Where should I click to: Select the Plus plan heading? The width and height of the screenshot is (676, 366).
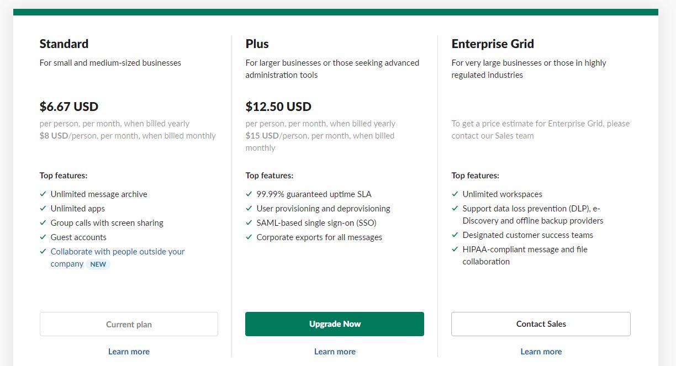[257, 44]
